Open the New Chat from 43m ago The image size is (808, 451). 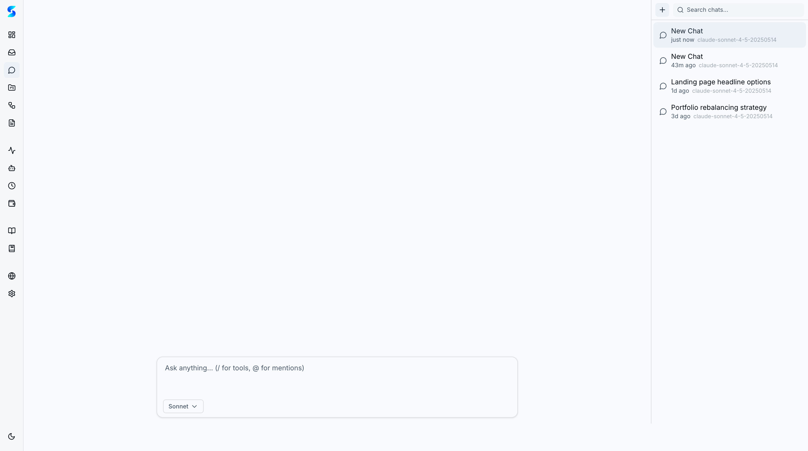(729, 61)
